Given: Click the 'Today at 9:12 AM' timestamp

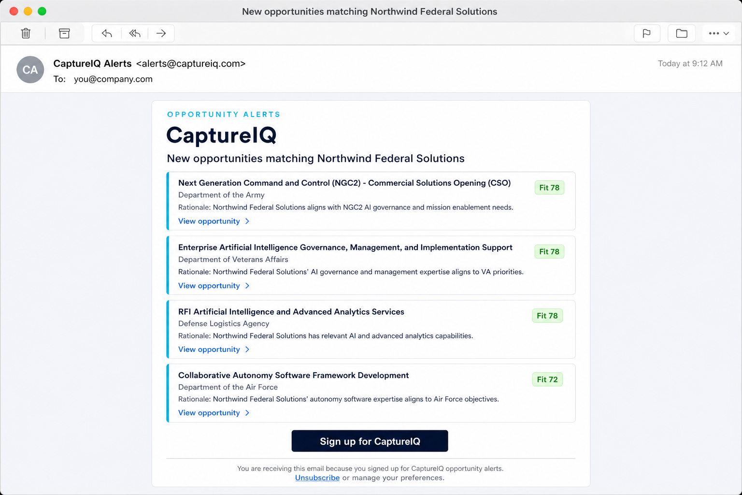Looking at the screenshot, I should 690,63.
